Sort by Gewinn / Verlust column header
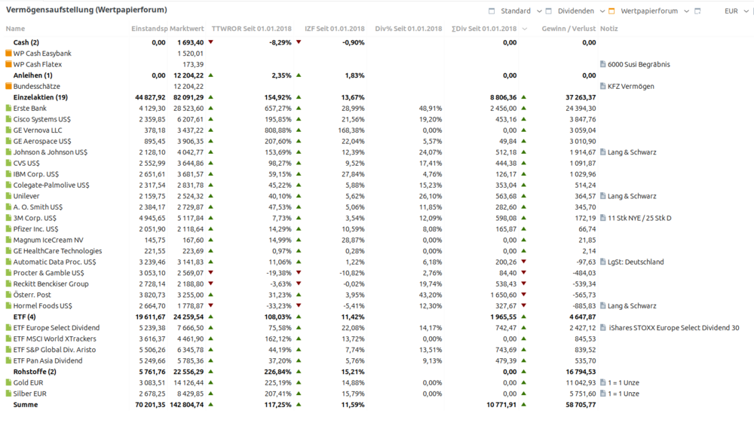The width and height of the screenshot is (754, 429). [x=569, y=29]
